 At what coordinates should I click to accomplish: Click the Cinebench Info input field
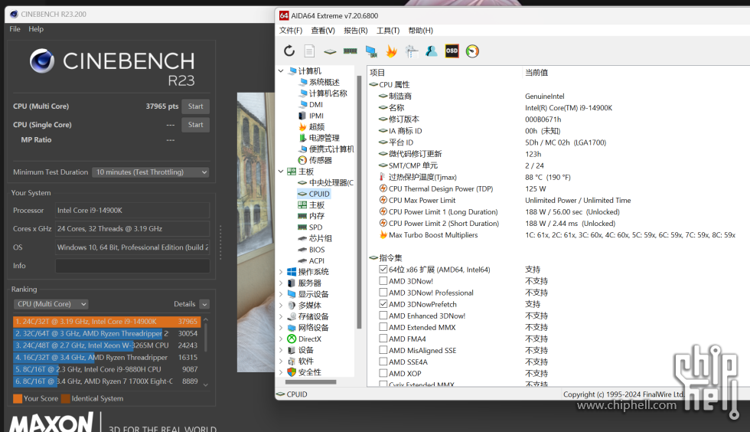[x=132, y=266]
